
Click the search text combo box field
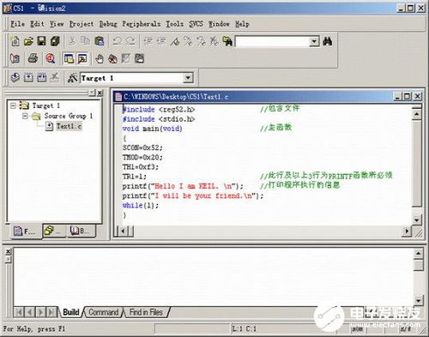[x=272, y=42]
